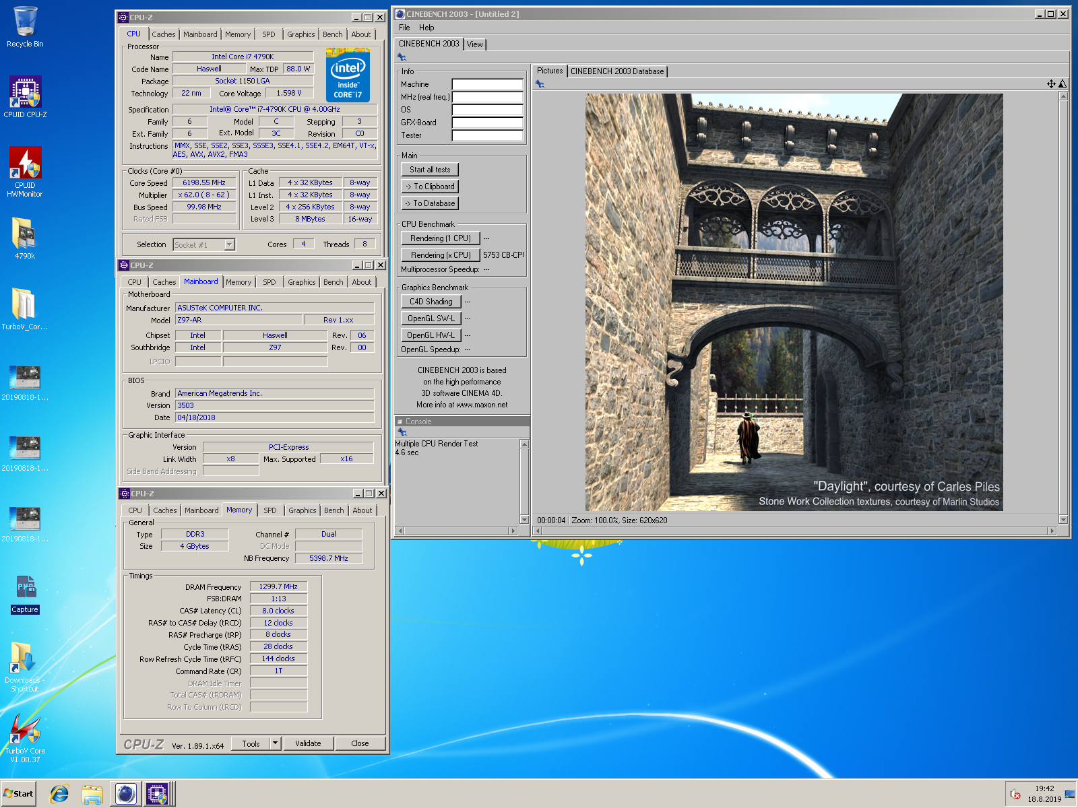Image resolution: width=1078 pixels, height=808 pixels.
Task: Open the File menu in CINEBENCH
Action: click(404, 28)
